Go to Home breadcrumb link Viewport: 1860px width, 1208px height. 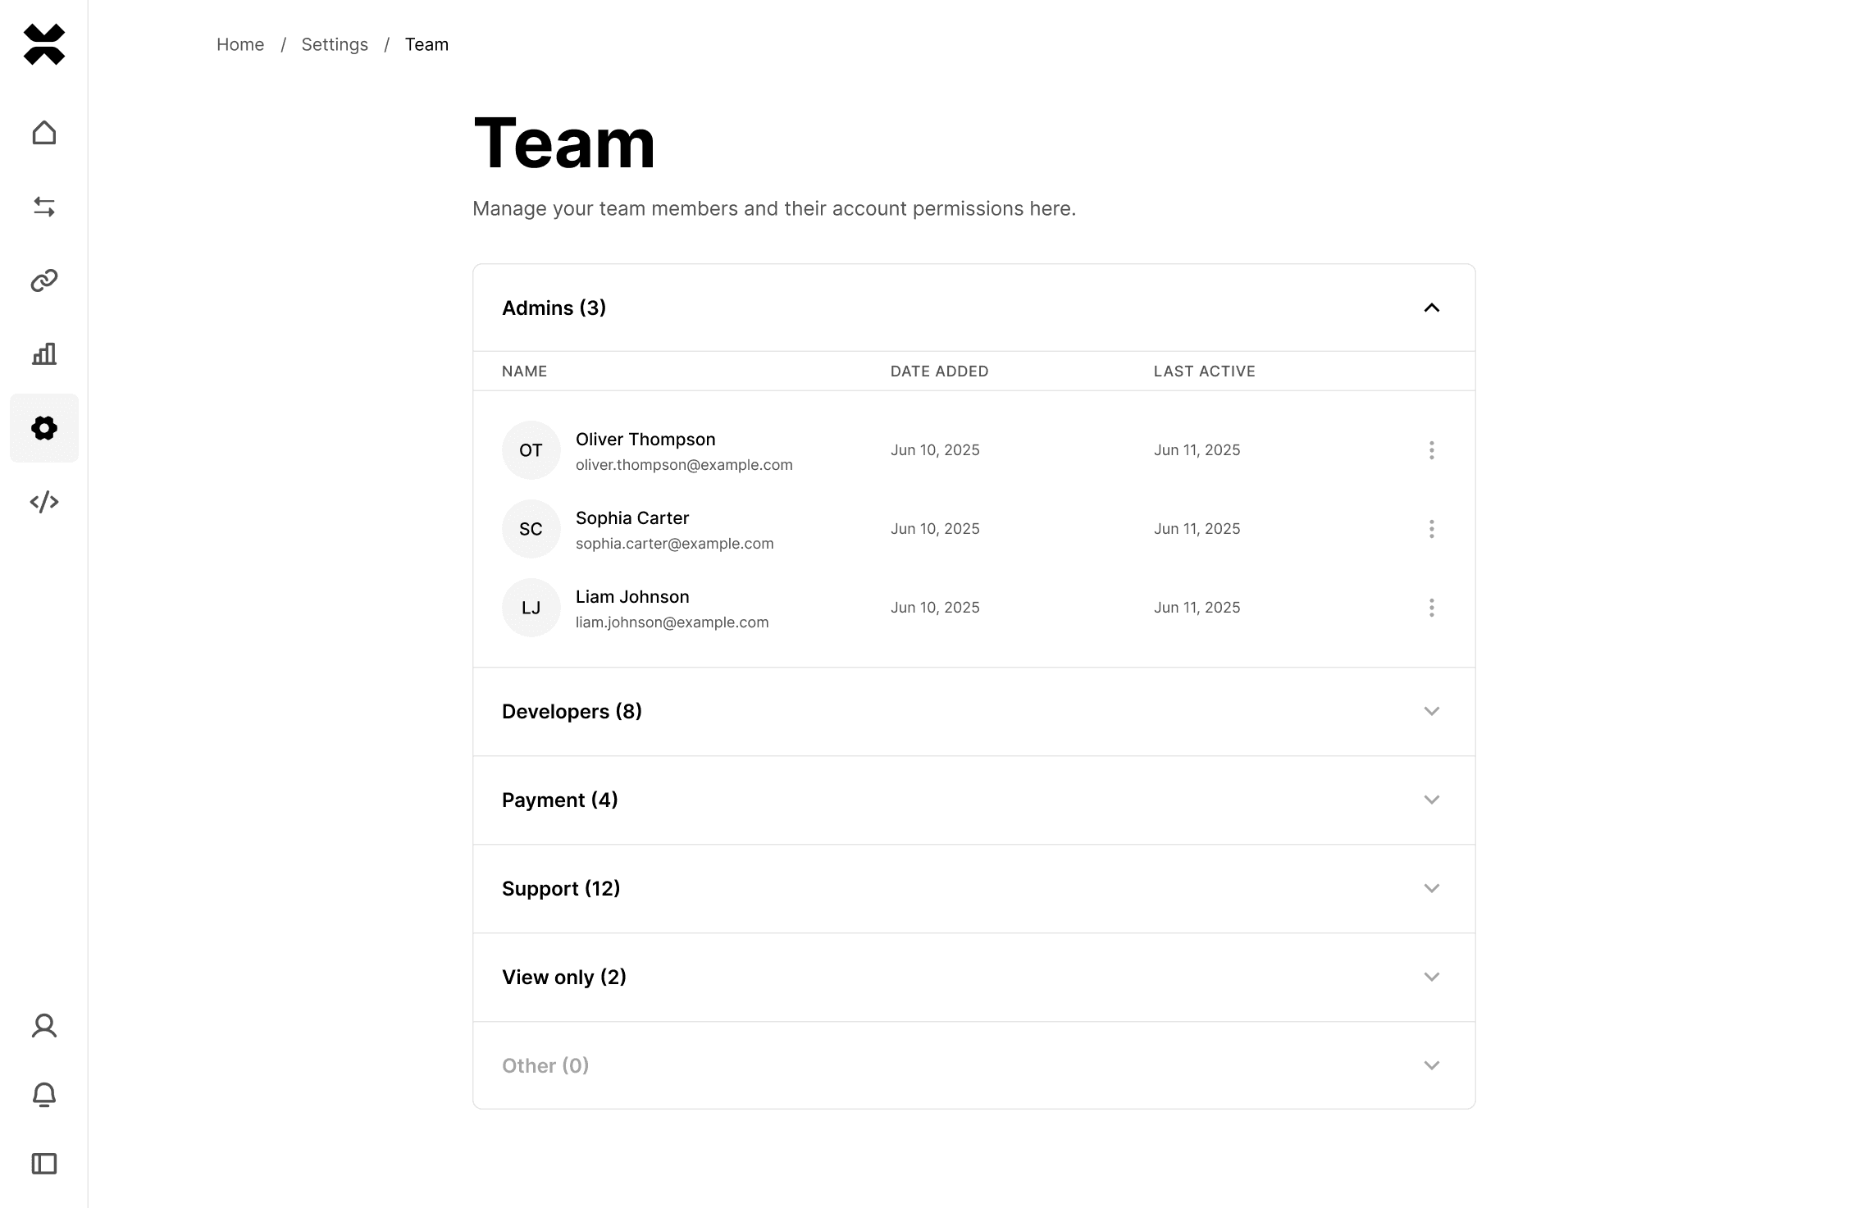pos(240,44)
